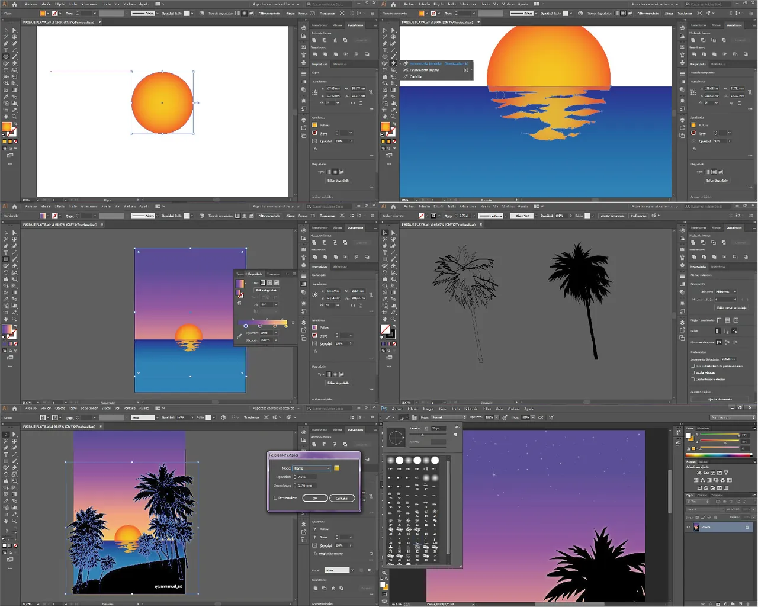The image size is (758, 607).
Task: Click Home icon in the sun-reflection Illustrator window
Action: (x=393, y=5)
